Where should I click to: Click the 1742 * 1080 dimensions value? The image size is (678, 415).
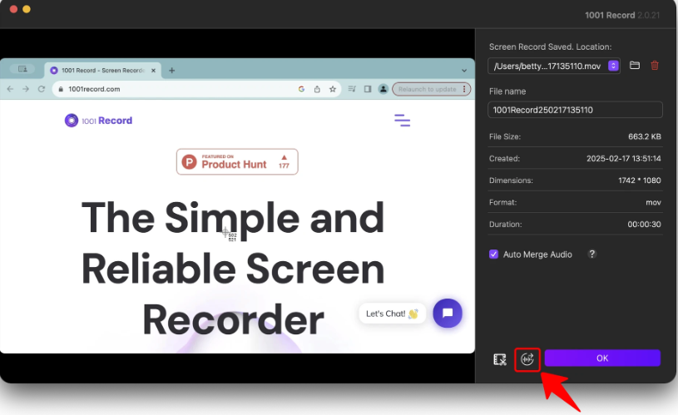pyautogui.click(x=640, y=180)
